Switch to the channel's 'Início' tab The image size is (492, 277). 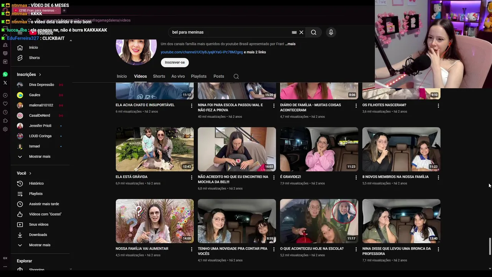point(122,76)
